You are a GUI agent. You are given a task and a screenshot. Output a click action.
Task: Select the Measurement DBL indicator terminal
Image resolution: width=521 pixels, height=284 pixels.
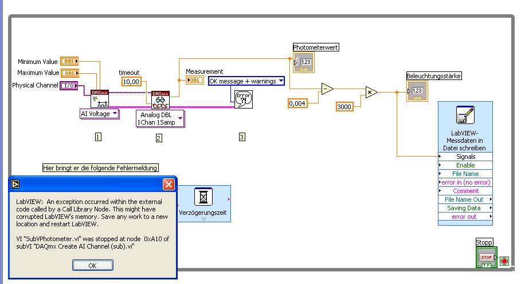pyautogui.click(x=195, y=80)
